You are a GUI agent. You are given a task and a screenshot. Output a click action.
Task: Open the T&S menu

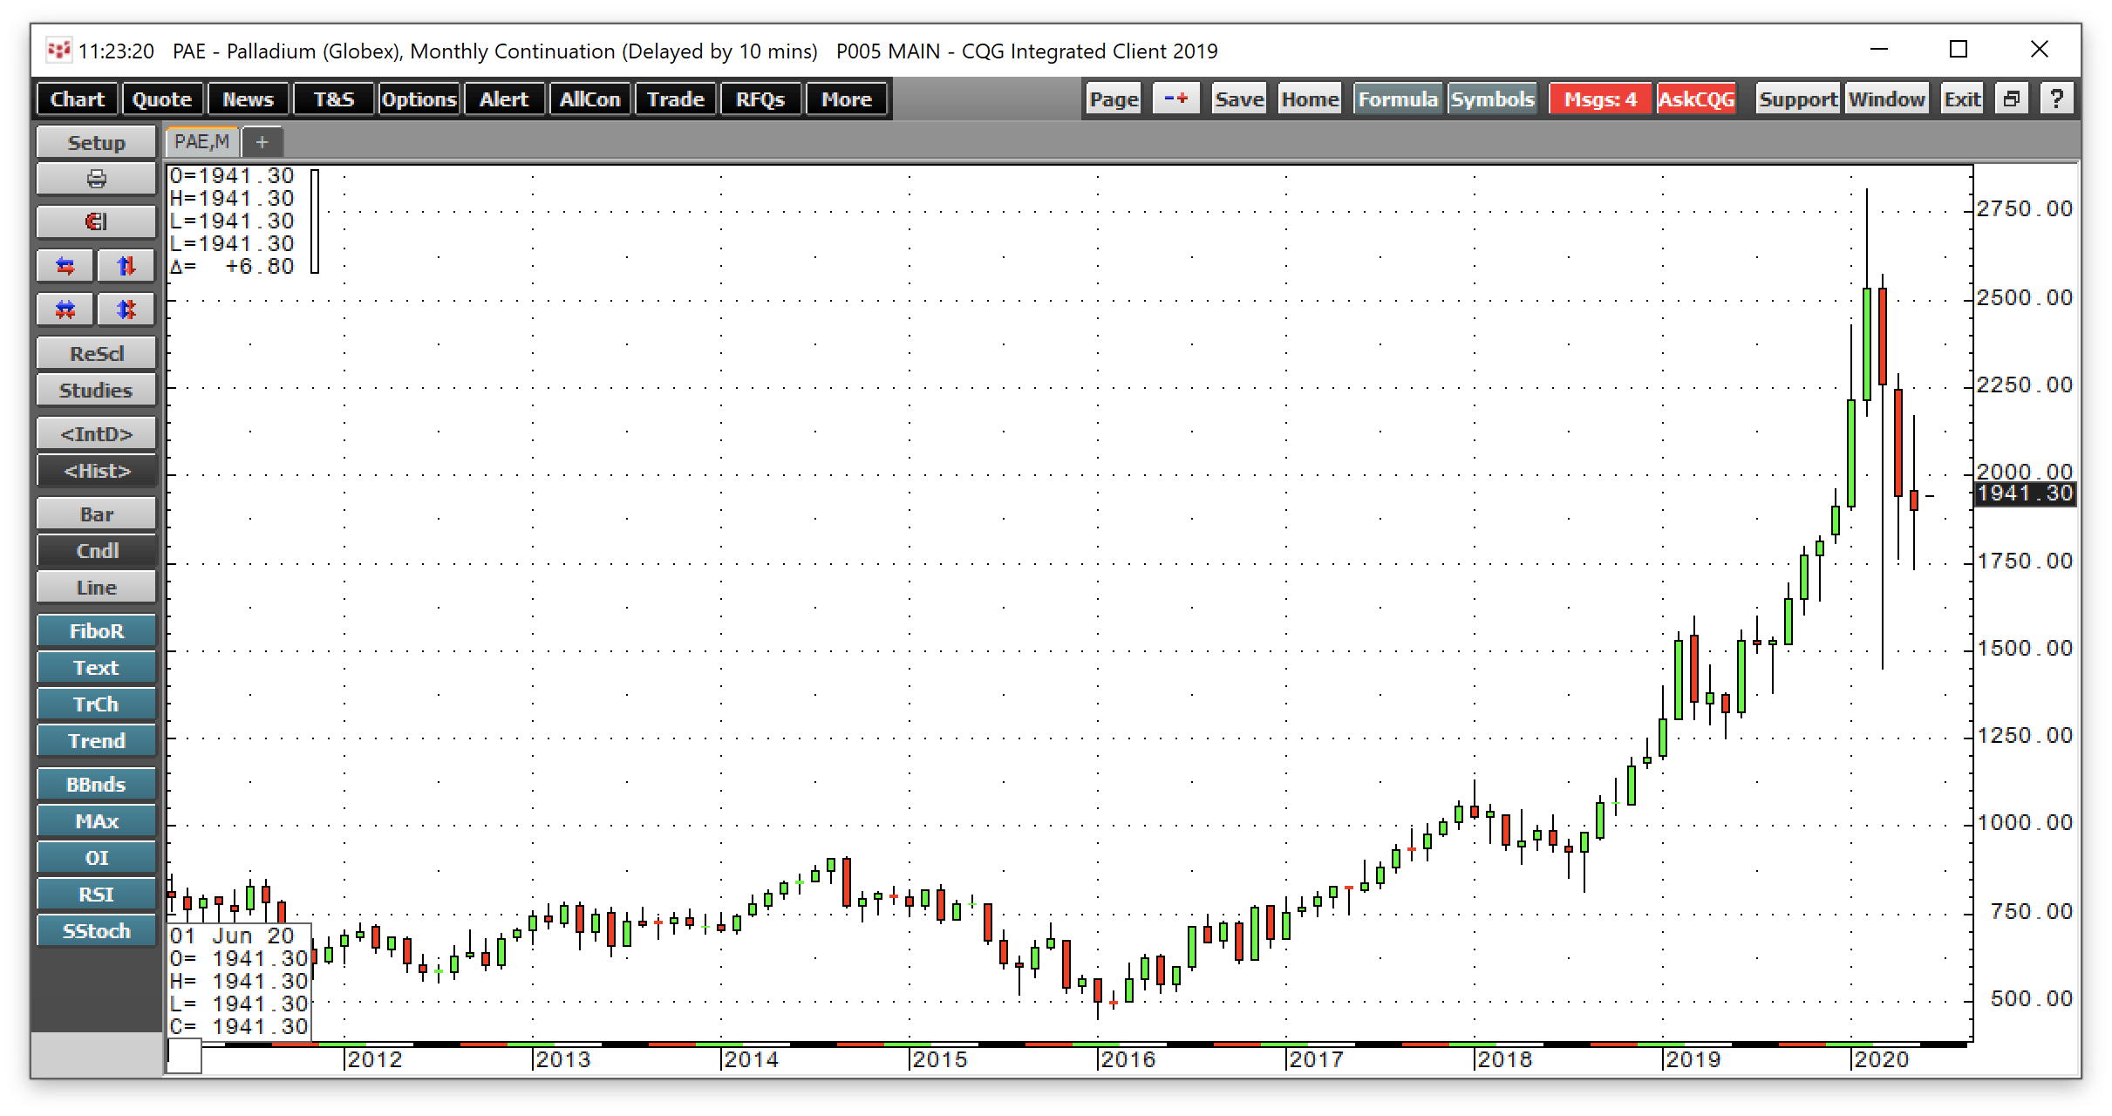[x=334, y=99]
